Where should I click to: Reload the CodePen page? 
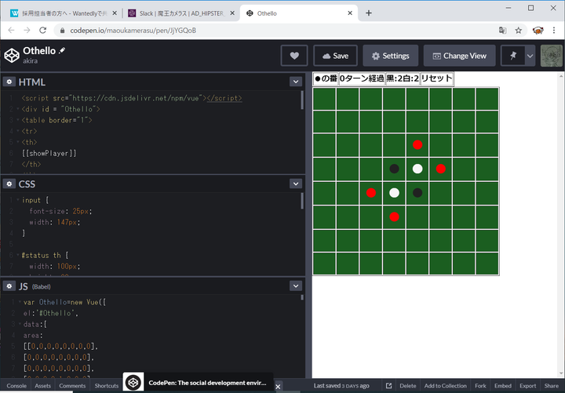pyautogui.click(x=43, y=31)
